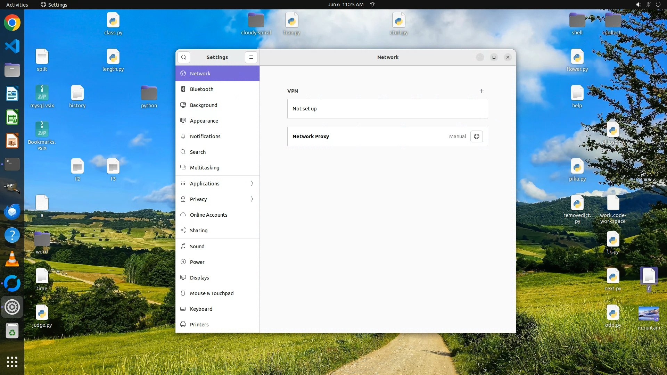Expand the Applications submenu chevron
This screenshot has width=667, height=375.
(x=252, y=184)
